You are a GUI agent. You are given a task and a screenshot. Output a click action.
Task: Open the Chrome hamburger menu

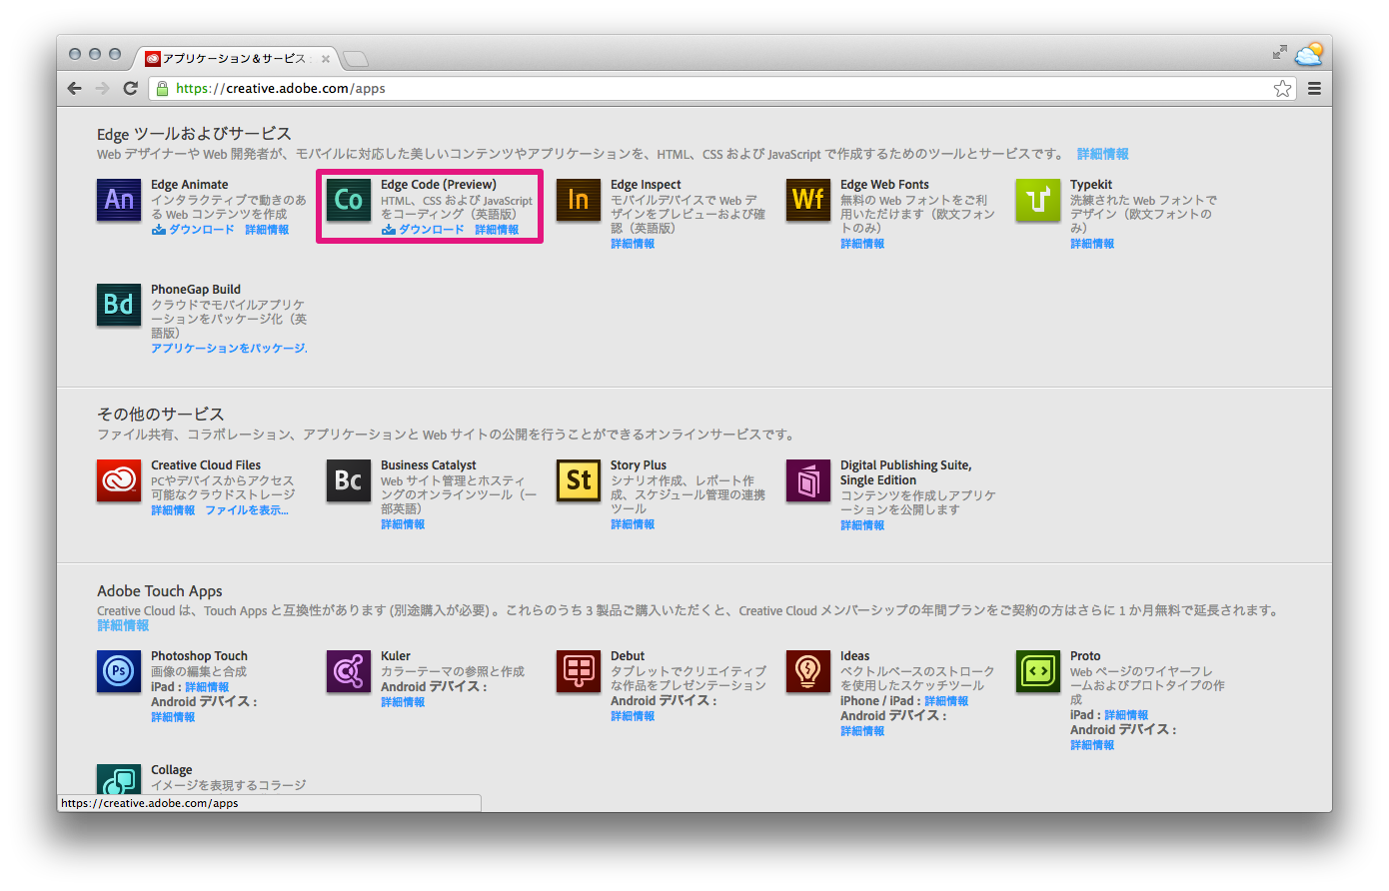click(1314, 88)
